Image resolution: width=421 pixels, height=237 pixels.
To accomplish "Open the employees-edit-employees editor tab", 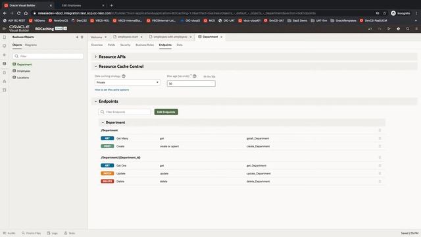I will pos(170,37).
